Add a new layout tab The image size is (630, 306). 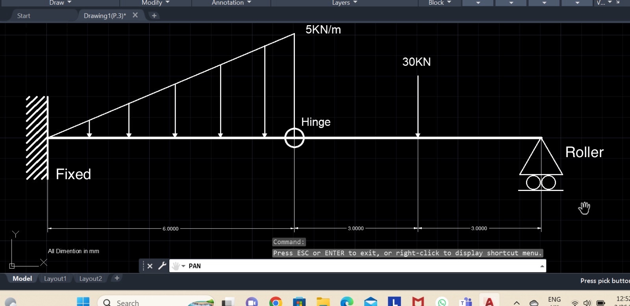[117, 278]
